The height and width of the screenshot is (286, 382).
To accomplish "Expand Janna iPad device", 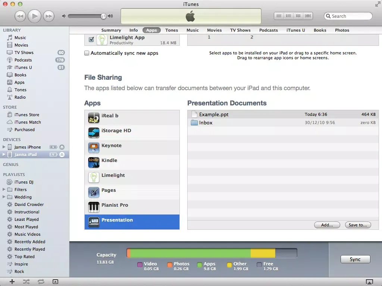I will 4,155.
